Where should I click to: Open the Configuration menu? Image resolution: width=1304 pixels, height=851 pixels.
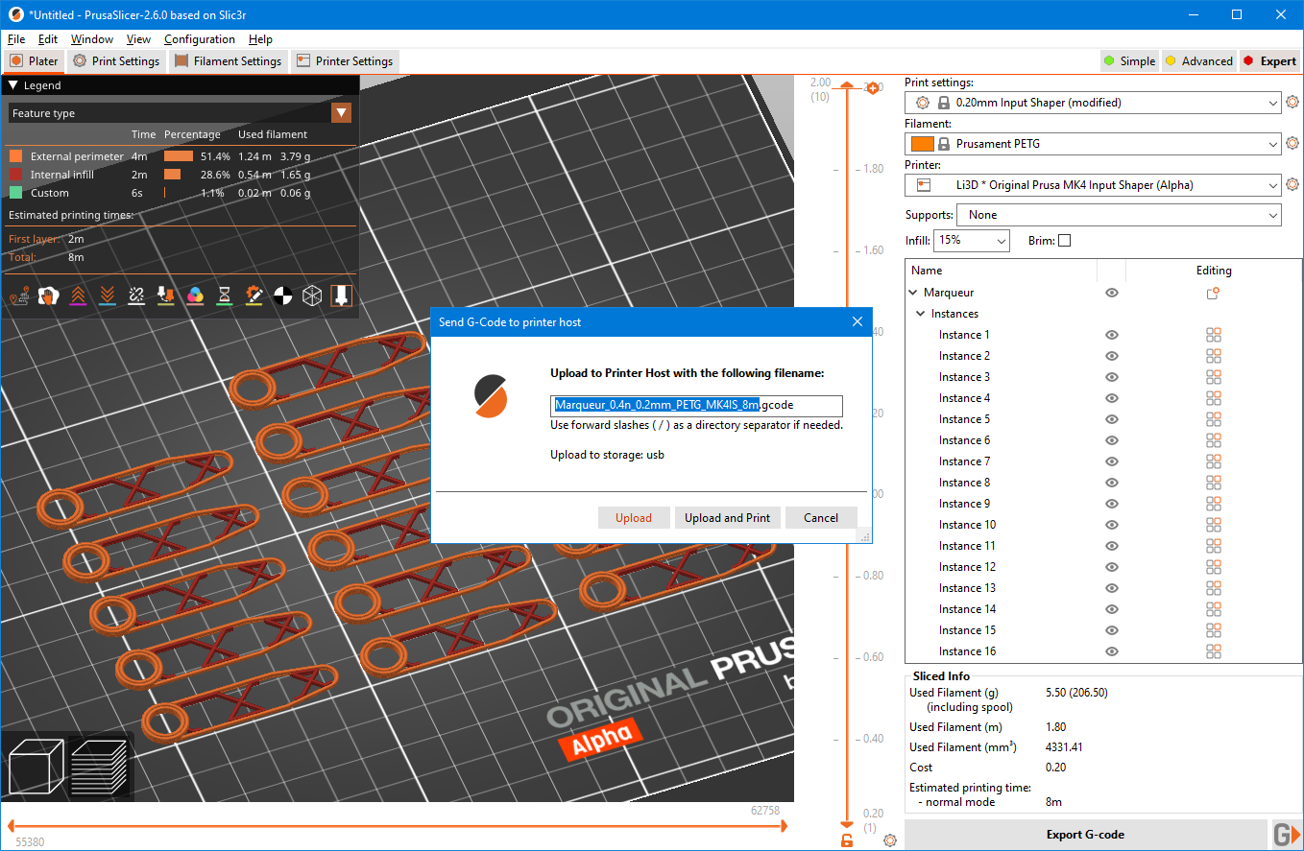tap(199, 39)
